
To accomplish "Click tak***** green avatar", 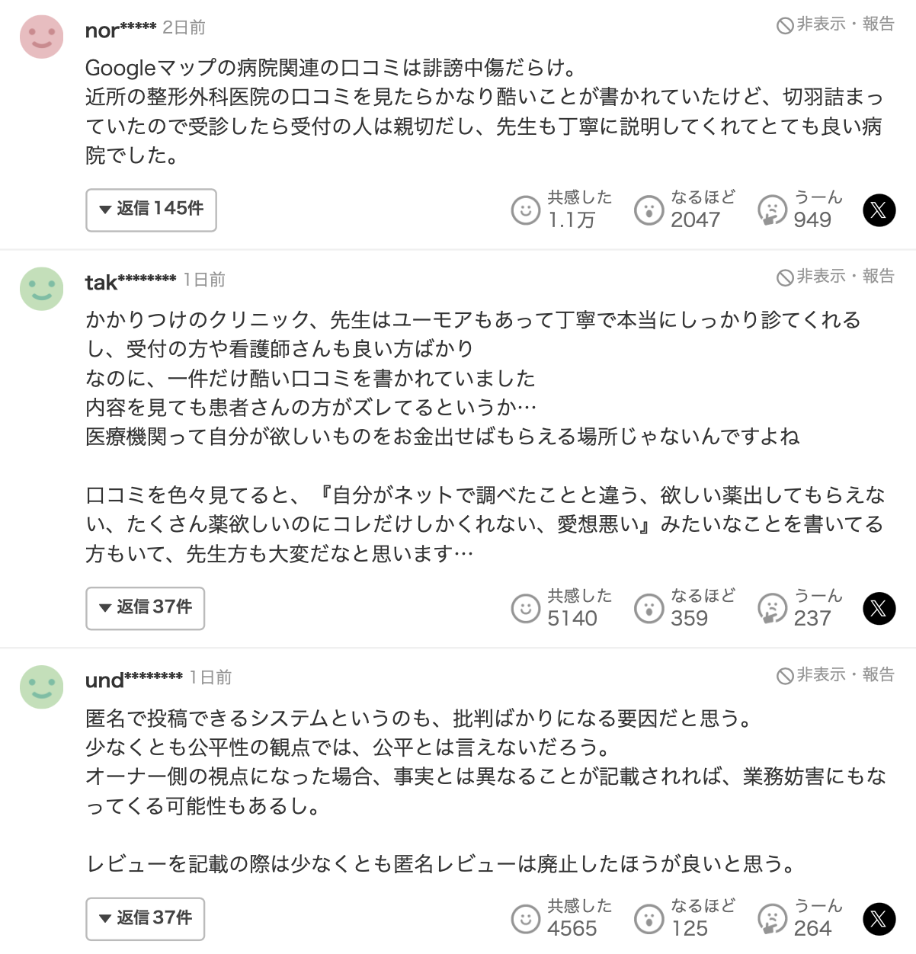I will click(x=42, y=289).
